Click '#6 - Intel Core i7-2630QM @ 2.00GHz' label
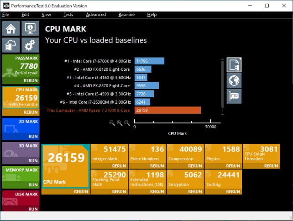This screenshot has width=293, height=221. coord(95,102)
